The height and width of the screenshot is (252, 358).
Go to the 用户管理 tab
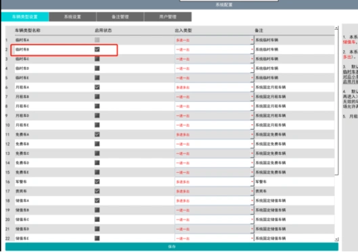(168, 17)
